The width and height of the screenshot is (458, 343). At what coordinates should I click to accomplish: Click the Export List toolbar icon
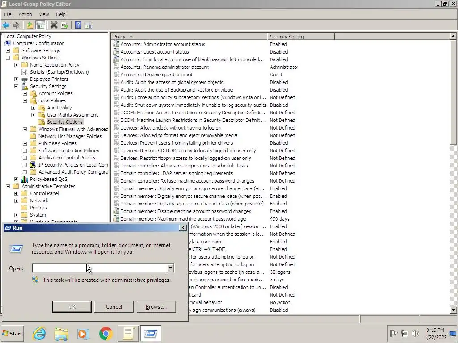click(x=64, y=25)
